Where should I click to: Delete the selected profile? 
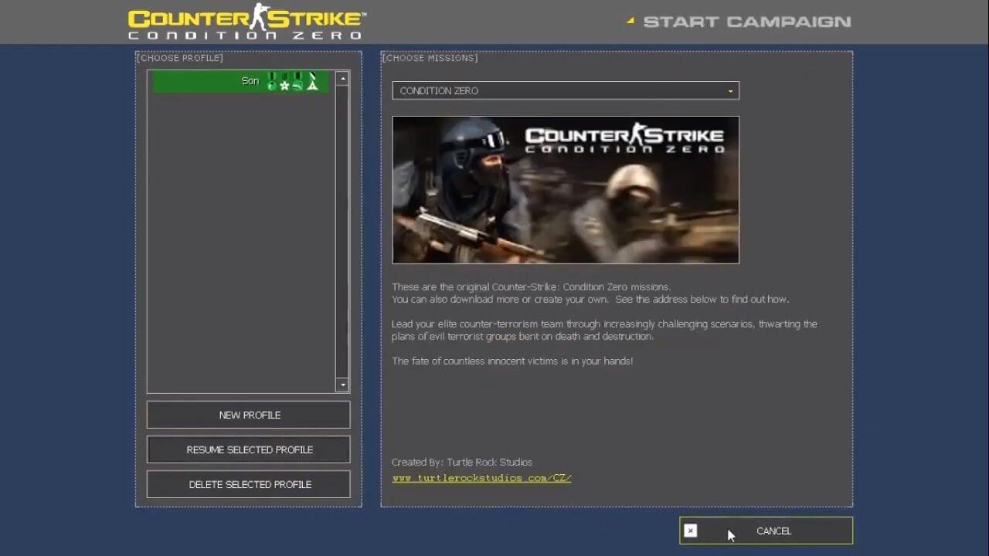[x=249, y=484]
